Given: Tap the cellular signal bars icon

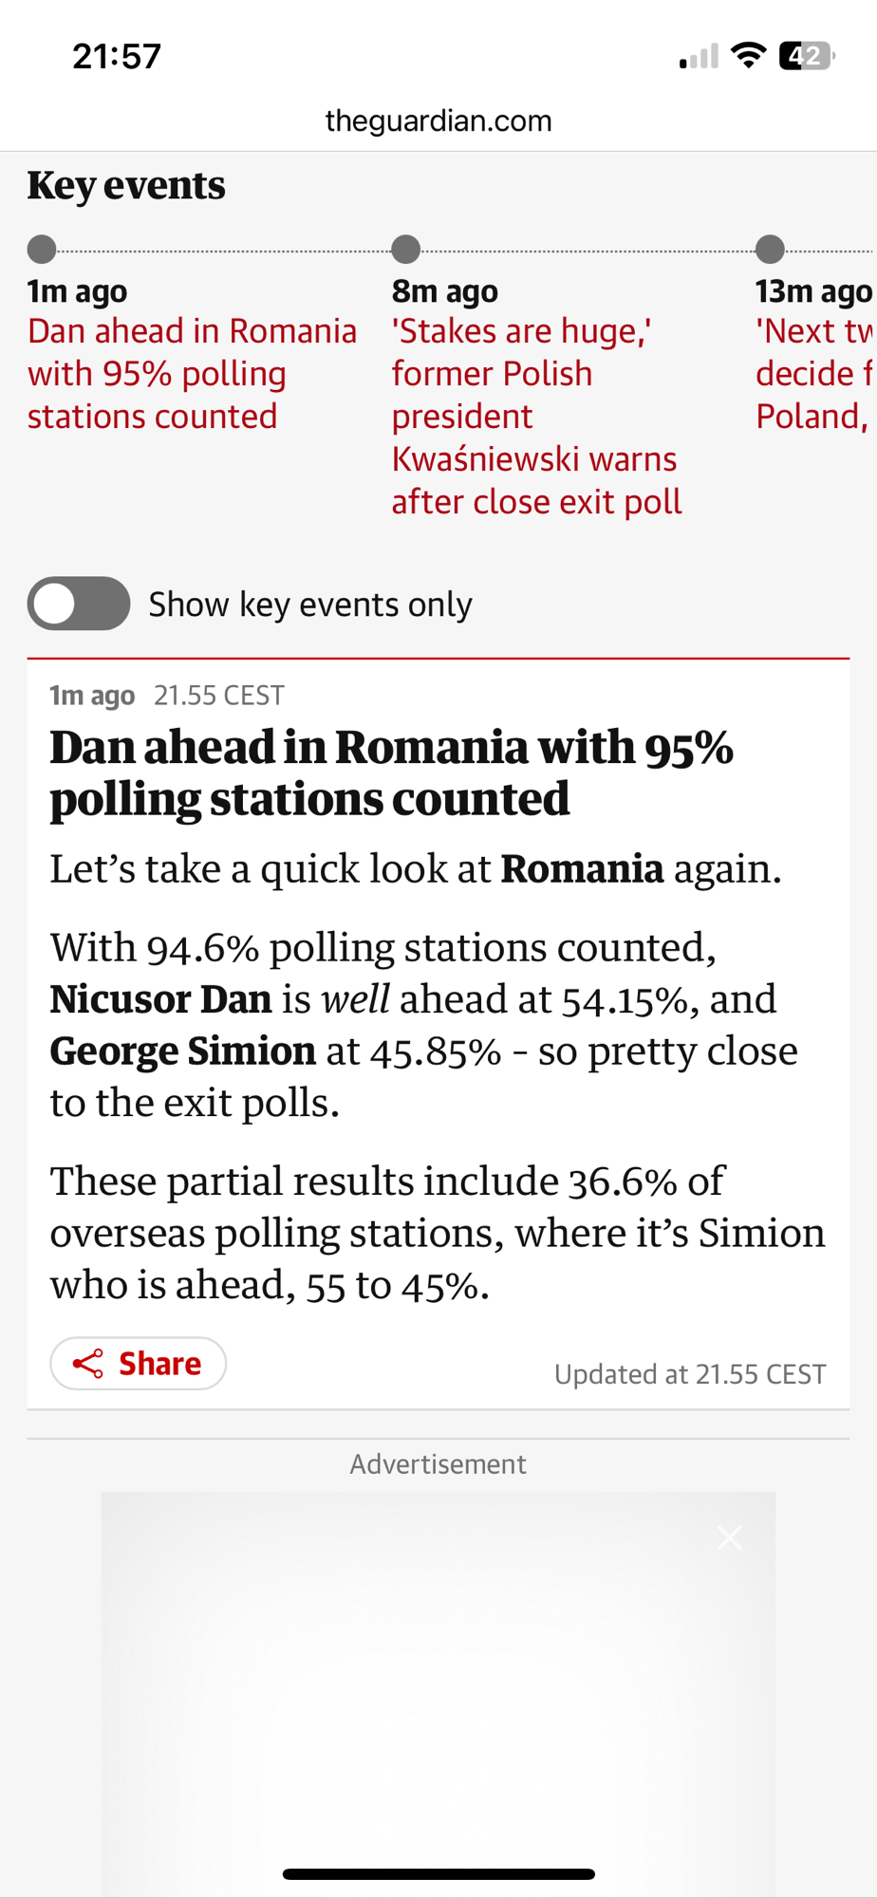Looking at the screenshot, I should pyautogui.click(x=699, y=58).
